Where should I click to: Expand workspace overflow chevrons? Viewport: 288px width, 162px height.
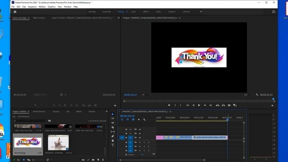click(x=201, y=12)
